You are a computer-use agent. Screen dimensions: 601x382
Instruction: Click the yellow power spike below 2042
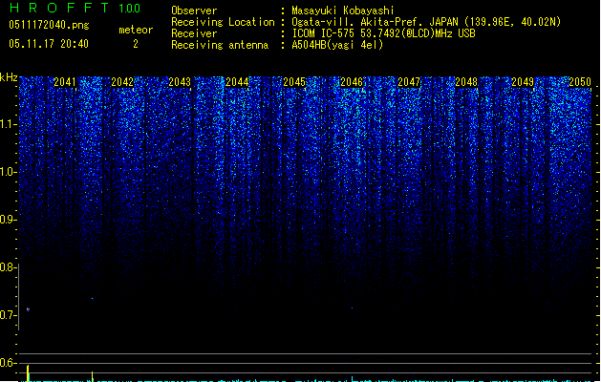92,376
